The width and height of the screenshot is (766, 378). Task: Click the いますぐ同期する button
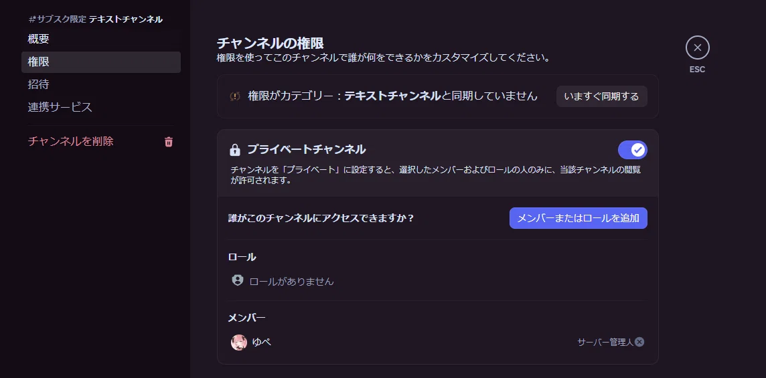click(x=601, y=96)
